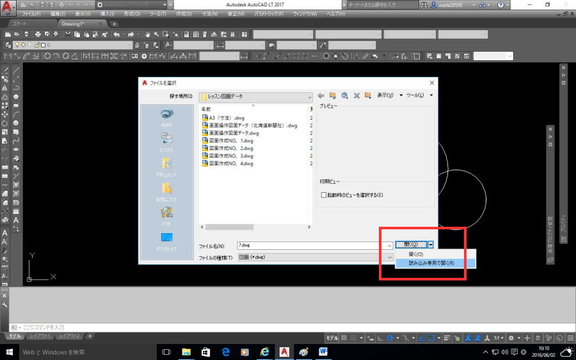This screenshot has width=576, height=360.
Task: Select file A3（寸法）.dwg
Action: tap(223, 118)
